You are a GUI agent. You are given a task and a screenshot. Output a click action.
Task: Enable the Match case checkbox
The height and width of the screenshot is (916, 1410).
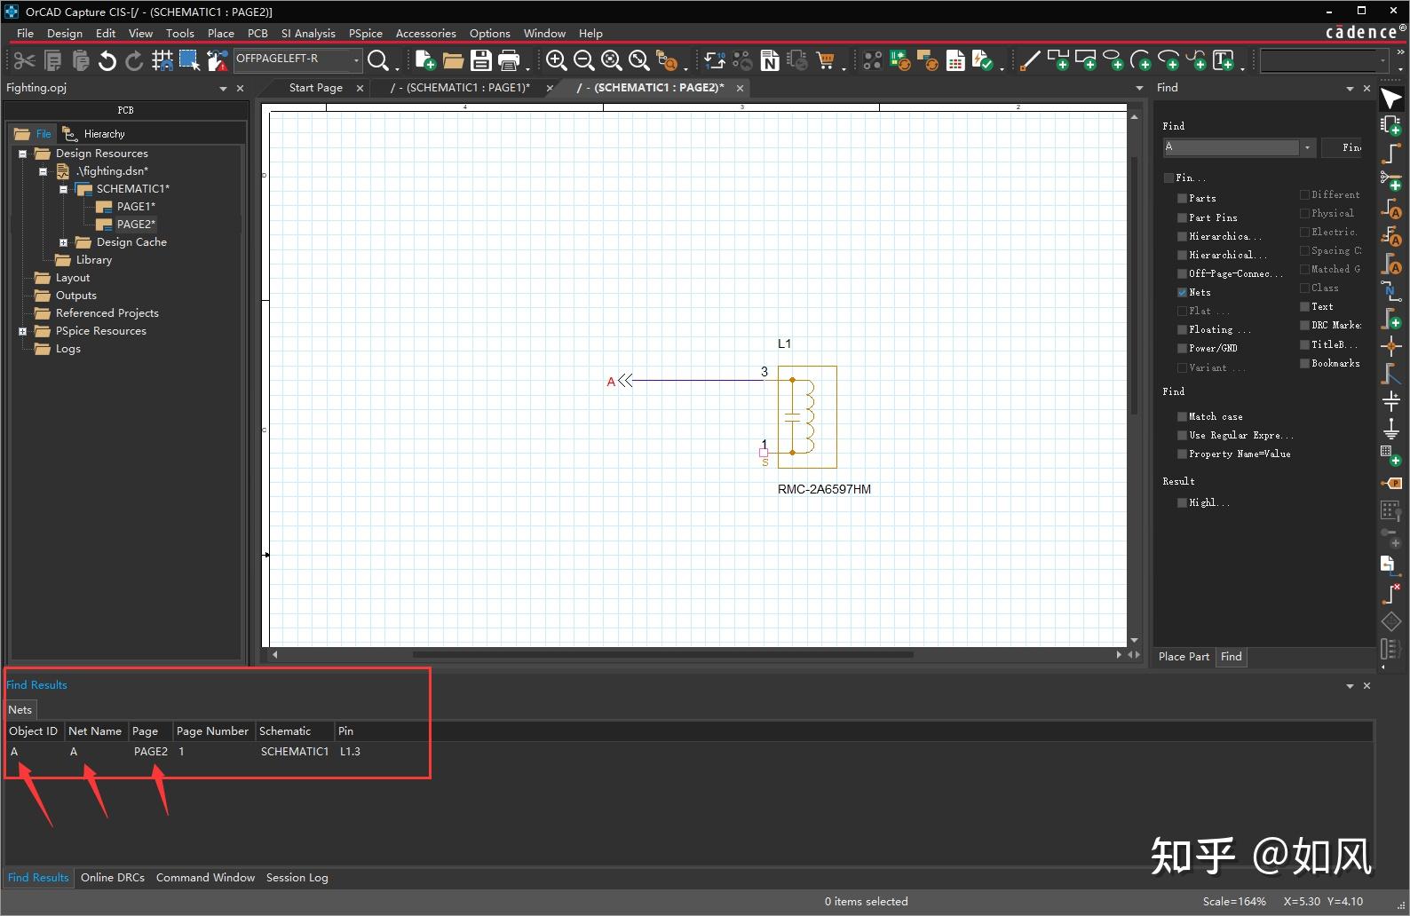pyautogui.click(x=1182, y=416)
